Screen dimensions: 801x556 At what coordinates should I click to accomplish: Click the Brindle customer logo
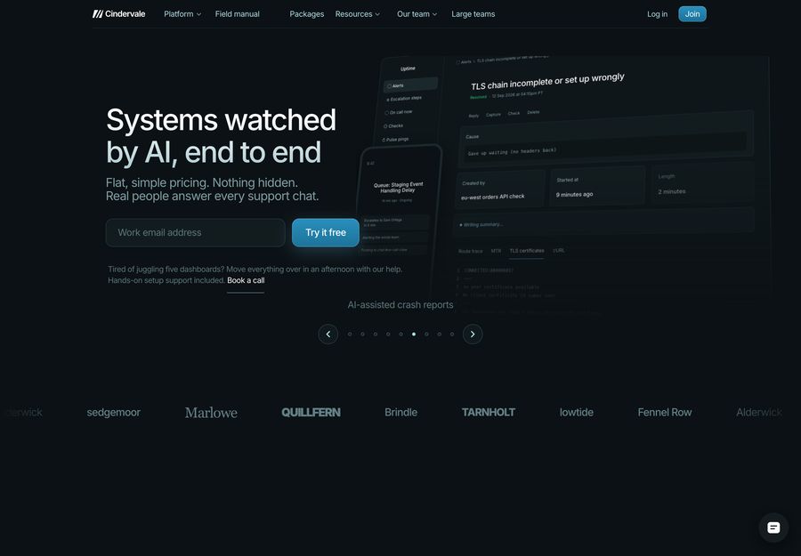point(401,412)
